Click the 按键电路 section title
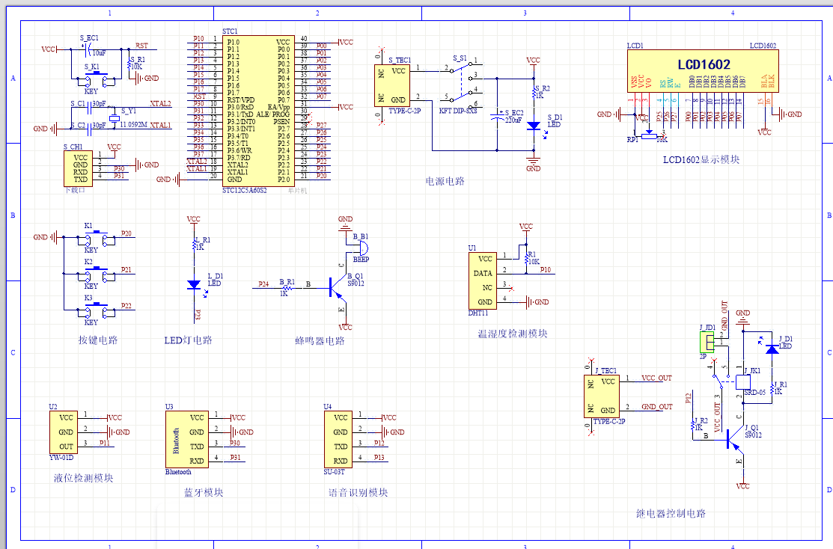This screenshot has width=833, height=549. pyautogui.click(x=98, y=340)
